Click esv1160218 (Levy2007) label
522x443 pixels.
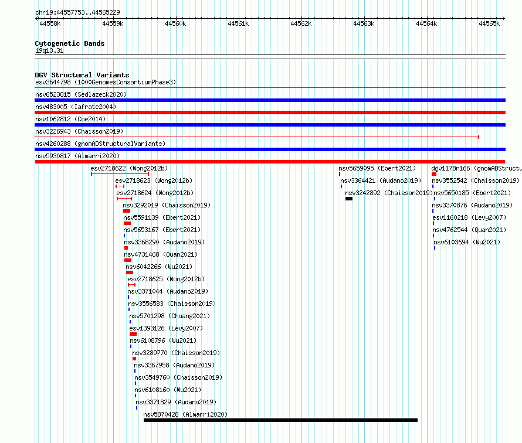(x=469, y=217)
